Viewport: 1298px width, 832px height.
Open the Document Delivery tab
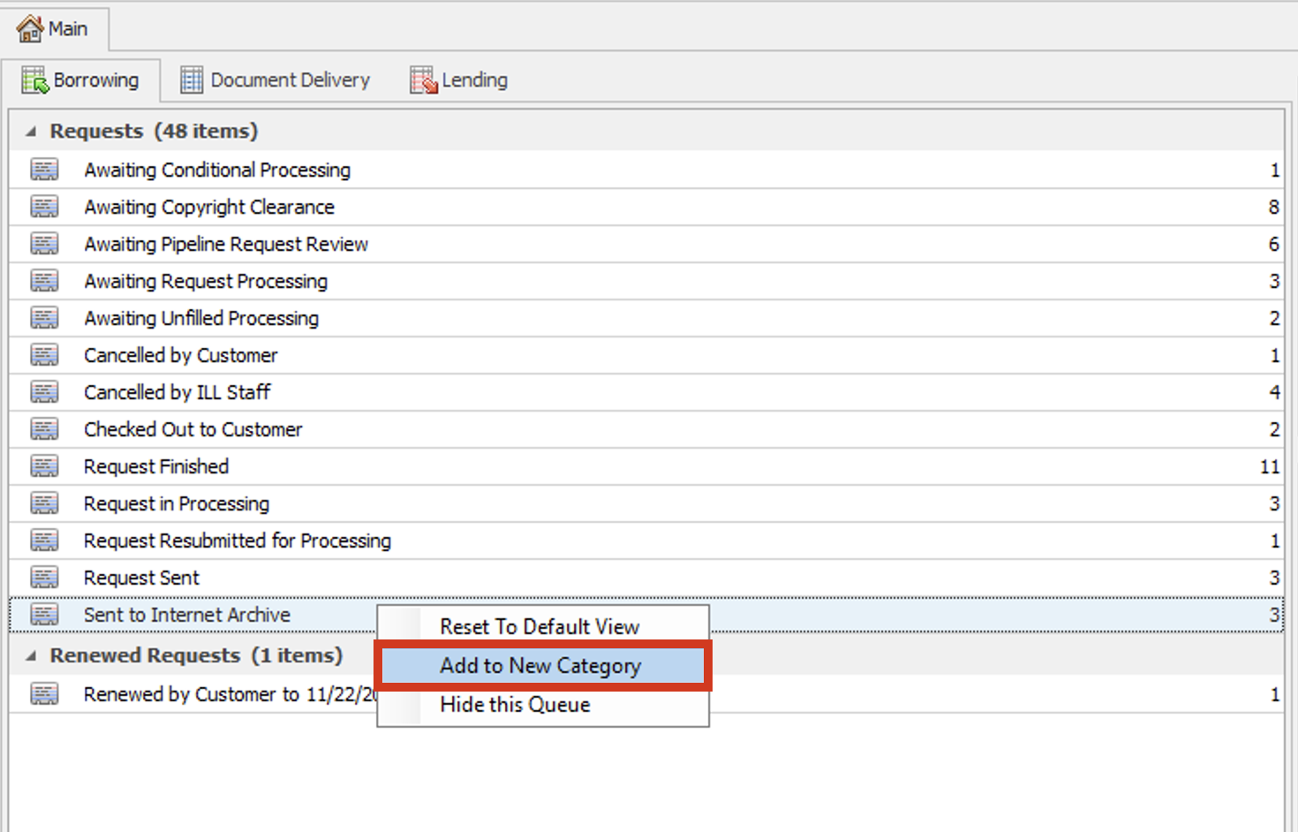(x=290, y=79)
